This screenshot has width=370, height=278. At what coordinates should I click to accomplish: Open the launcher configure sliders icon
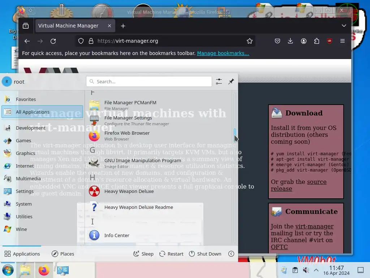219,81
